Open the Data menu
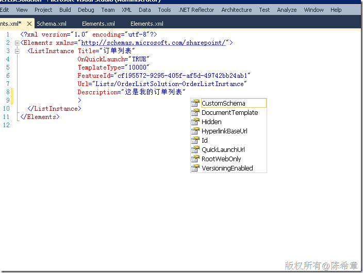Screen dimensions: 363x273 tap(145, 10)
